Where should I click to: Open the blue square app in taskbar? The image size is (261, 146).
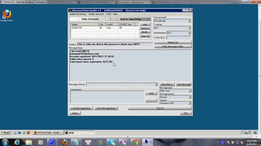[52, 142]
